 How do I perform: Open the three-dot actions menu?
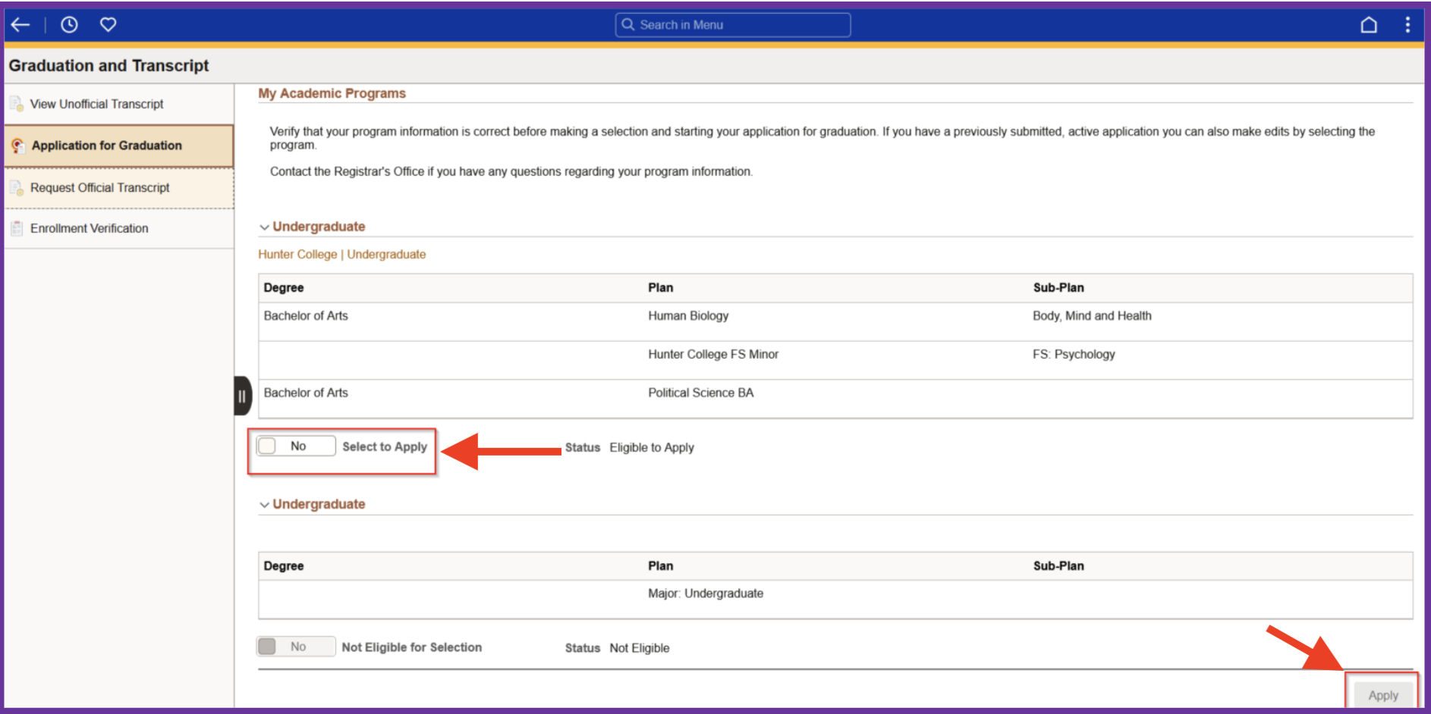click(x=1407, y=25)
